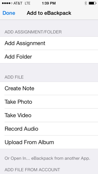
Task: Tap the AT&T carrier label
Action: click(x=18, y=3)
